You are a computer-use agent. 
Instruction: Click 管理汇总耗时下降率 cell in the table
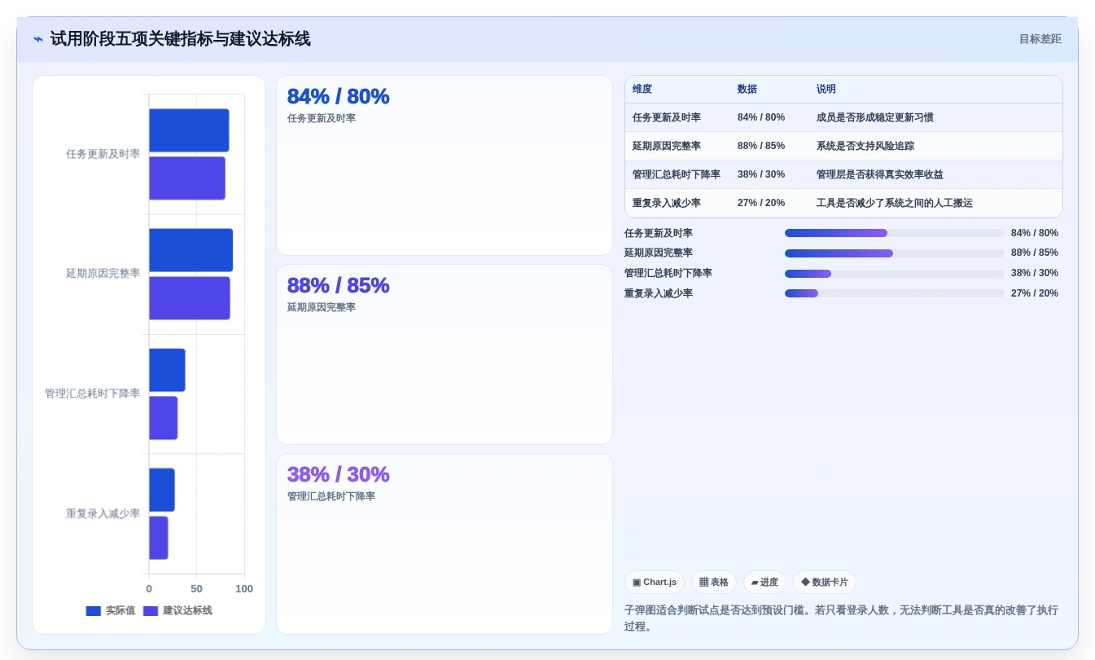pyautogui.click(x=677, y=174)
